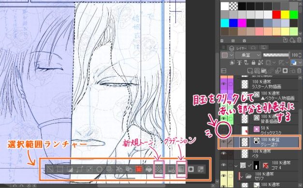Viewport: 303px width, 188px height.
Task: Click Clear outside selection icon (dotted circle)
Action: pos(99,170)
